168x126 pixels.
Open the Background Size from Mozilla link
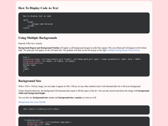pyautogui.click(x=32, y=102)
